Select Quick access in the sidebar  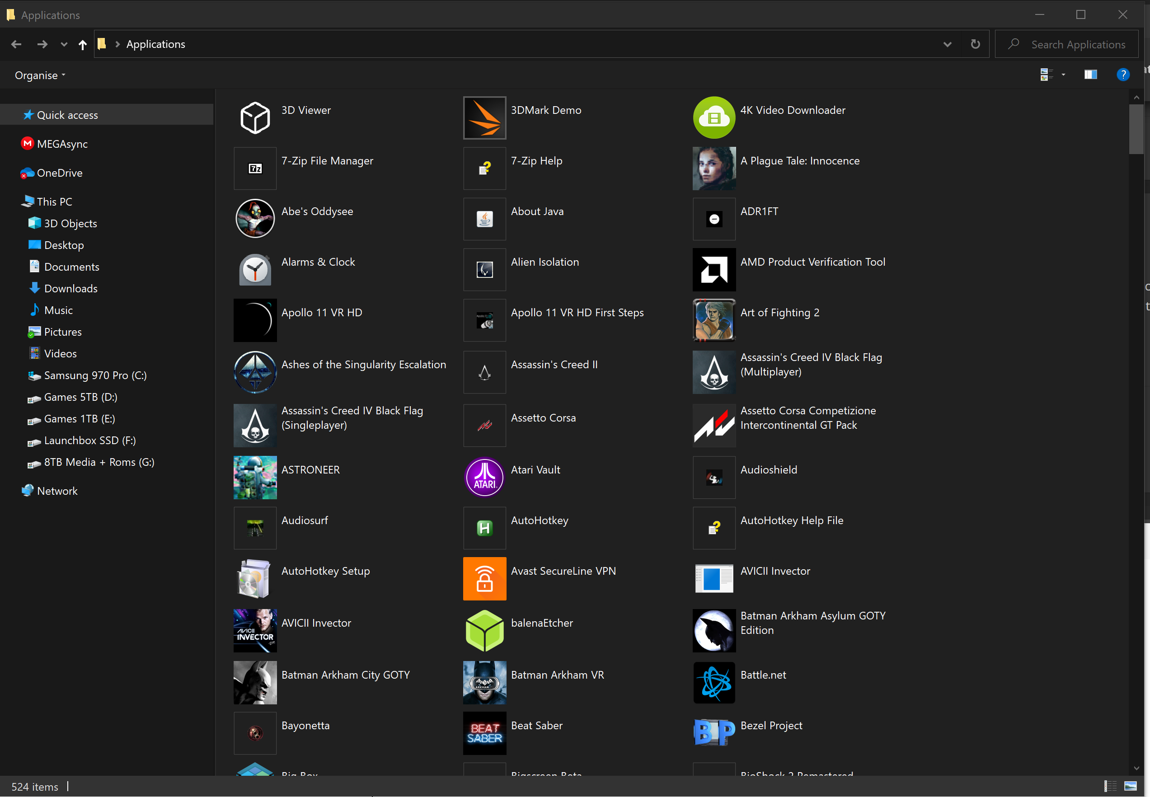coord(107,115)
